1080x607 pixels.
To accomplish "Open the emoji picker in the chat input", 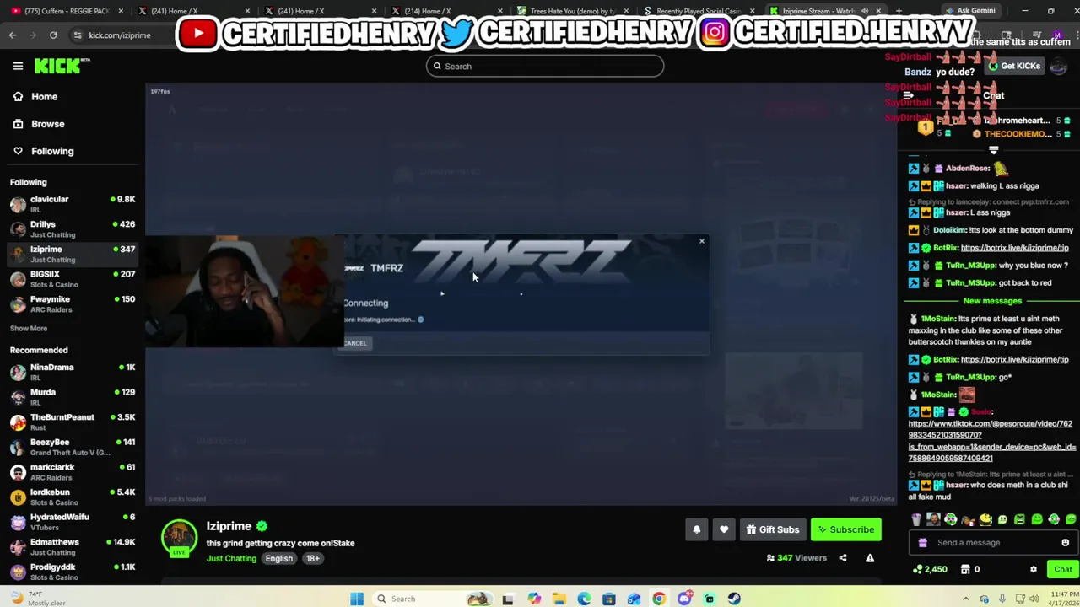I will [1065, 543].
